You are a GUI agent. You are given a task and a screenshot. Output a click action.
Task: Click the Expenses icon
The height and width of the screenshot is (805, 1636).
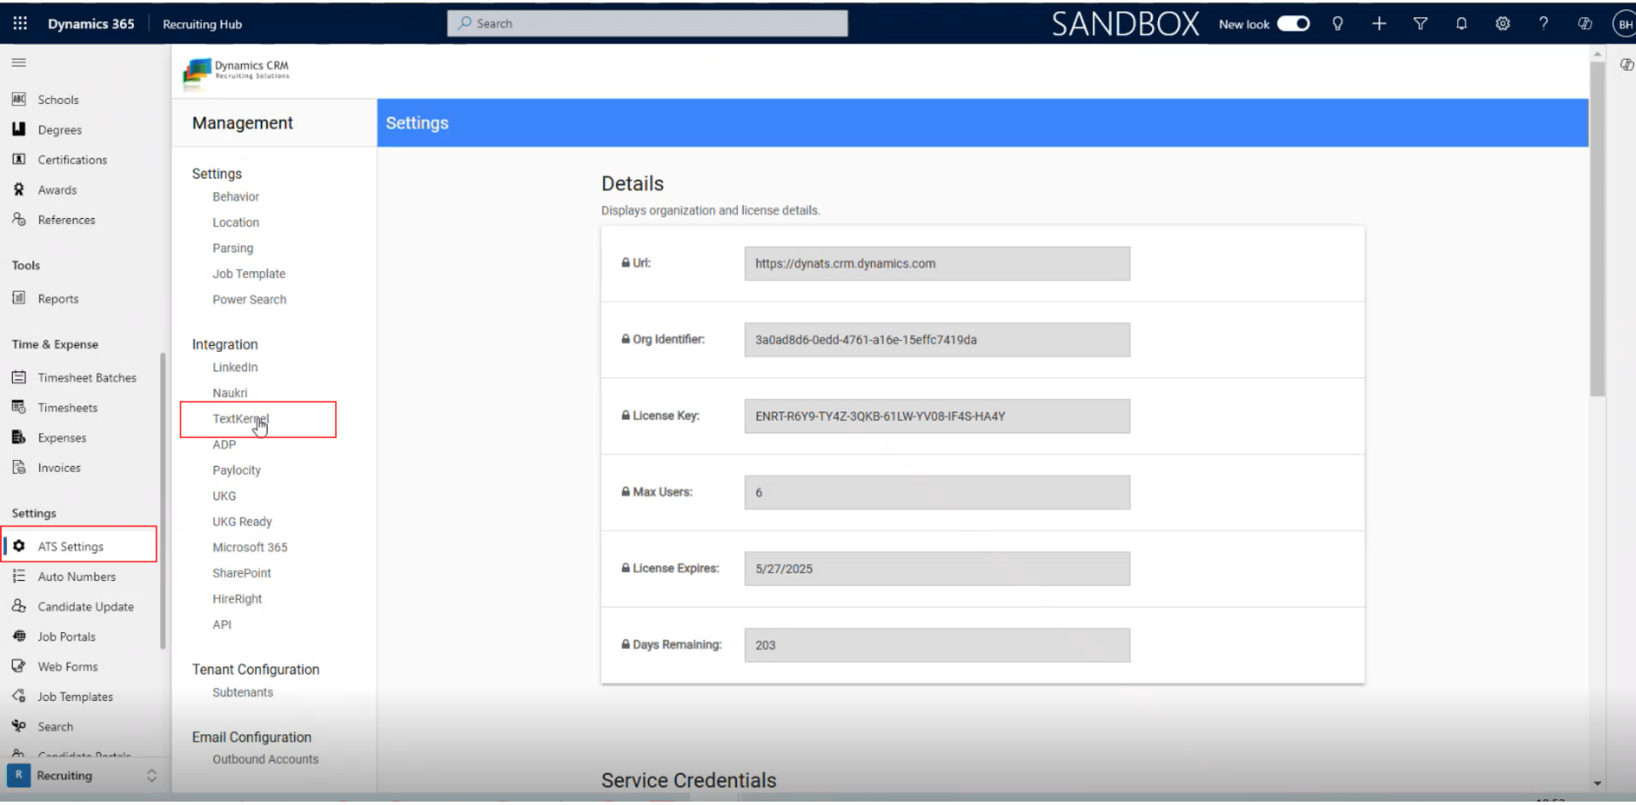pyautogui.click(x=19, y=438)
